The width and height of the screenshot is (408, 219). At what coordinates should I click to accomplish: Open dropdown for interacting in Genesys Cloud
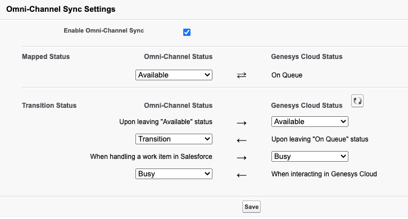(x=174, y=174)
